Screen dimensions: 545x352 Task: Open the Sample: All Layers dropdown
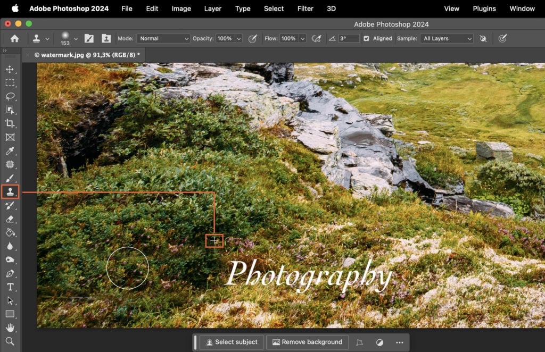tap(447, 38)
